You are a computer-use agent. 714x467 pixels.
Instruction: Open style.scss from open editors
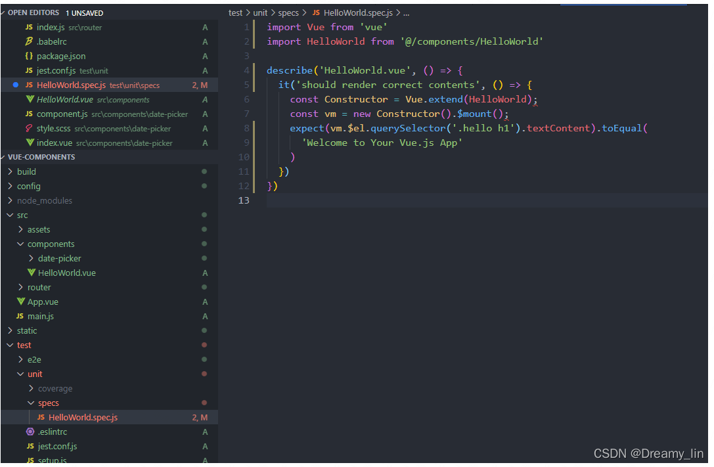click(109, 128)
